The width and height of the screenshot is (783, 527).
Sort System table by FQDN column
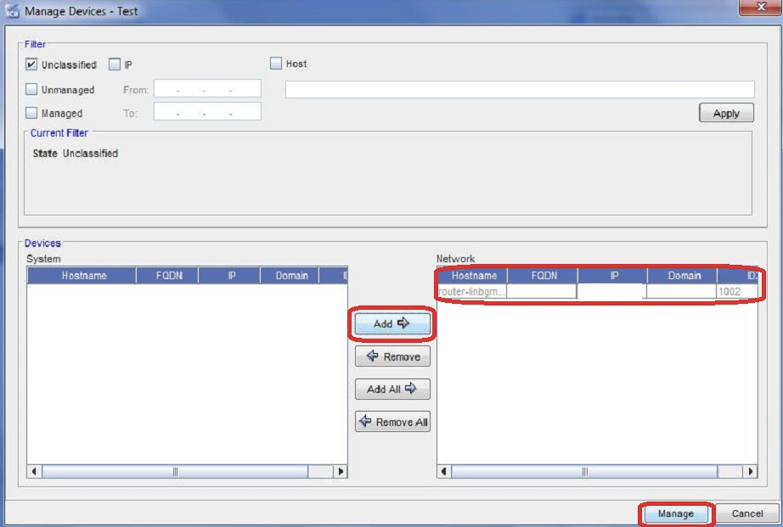click(167, 276)
